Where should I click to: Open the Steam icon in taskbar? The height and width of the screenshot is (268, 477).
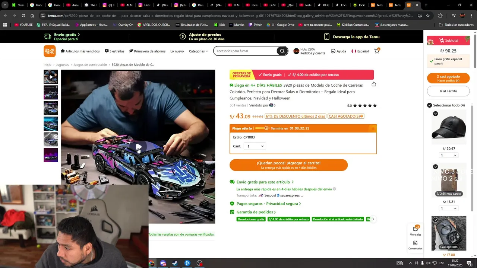click(x=175, y=263)
